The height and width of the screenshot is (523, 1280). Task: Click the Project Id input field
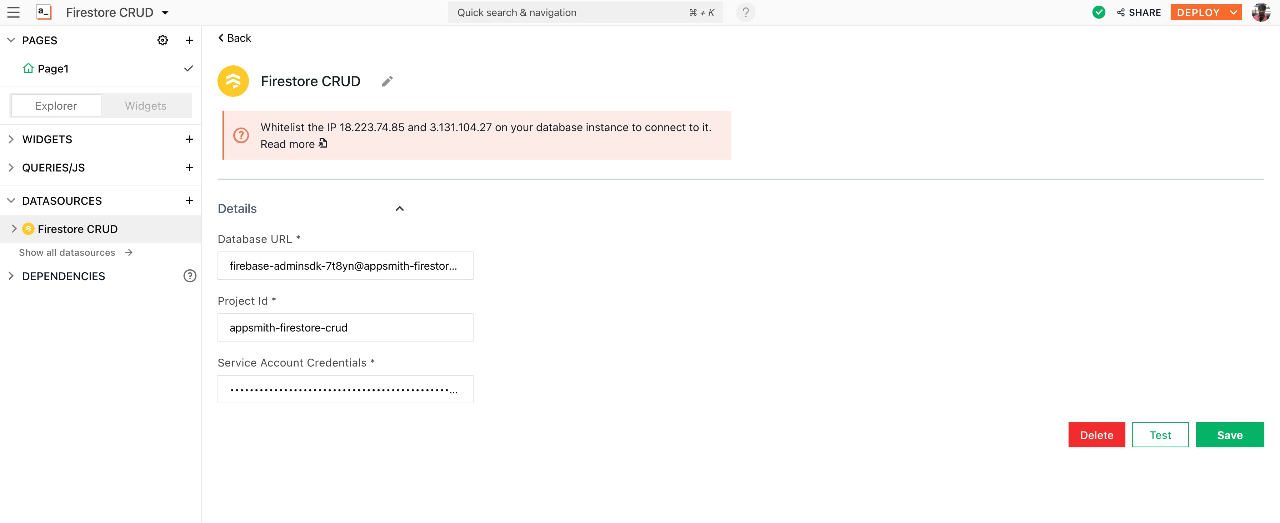click(345, 328)
